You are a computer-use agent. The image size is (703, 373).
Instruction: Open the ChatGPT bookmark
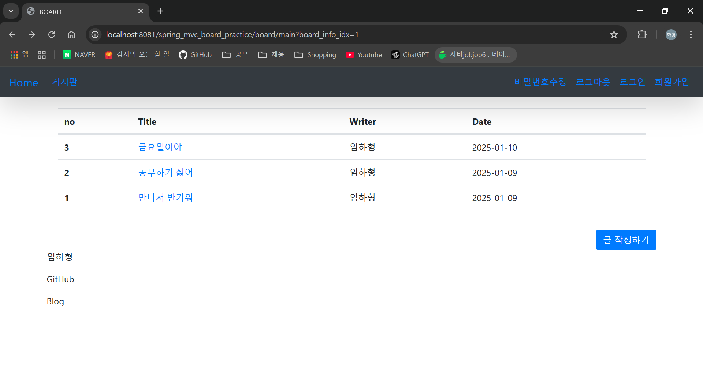tap(410, 54)
